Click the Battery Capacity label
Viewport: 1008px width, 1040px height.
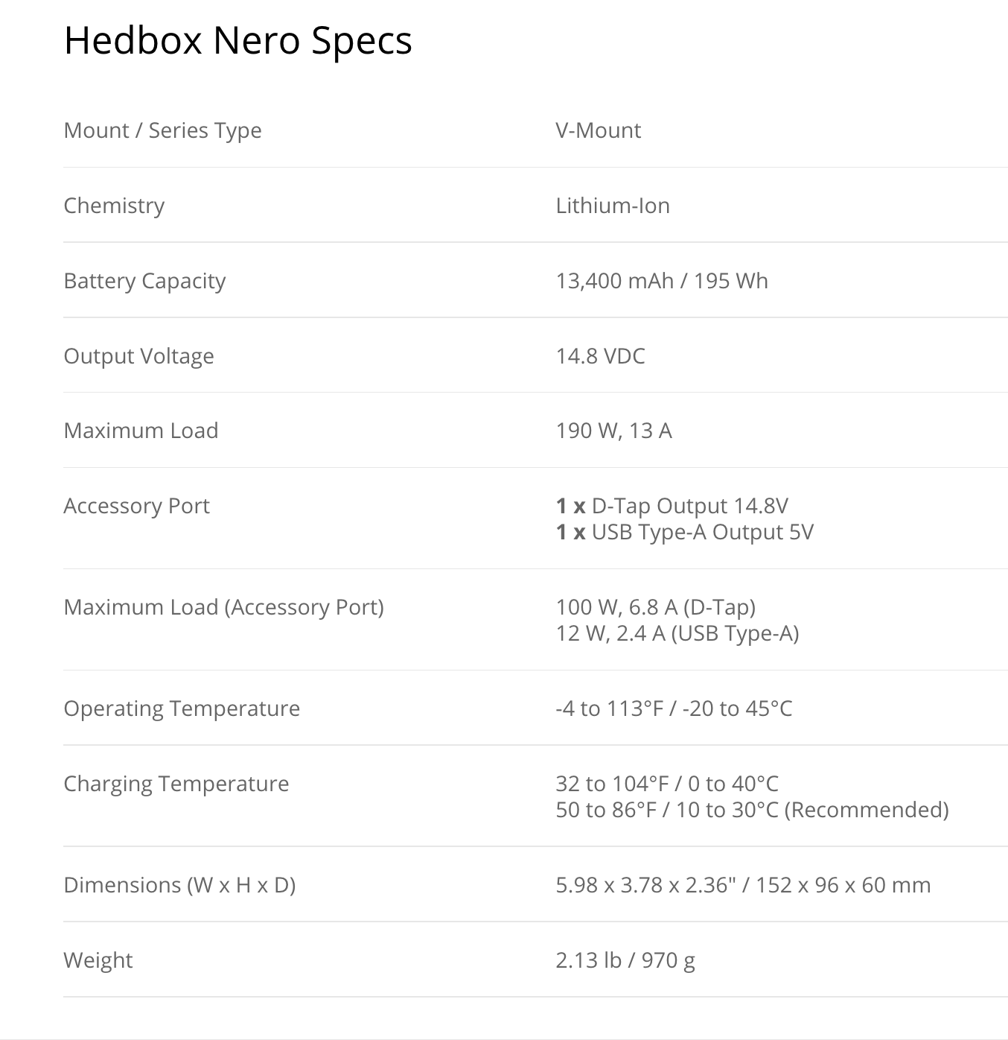pos(144,281)
